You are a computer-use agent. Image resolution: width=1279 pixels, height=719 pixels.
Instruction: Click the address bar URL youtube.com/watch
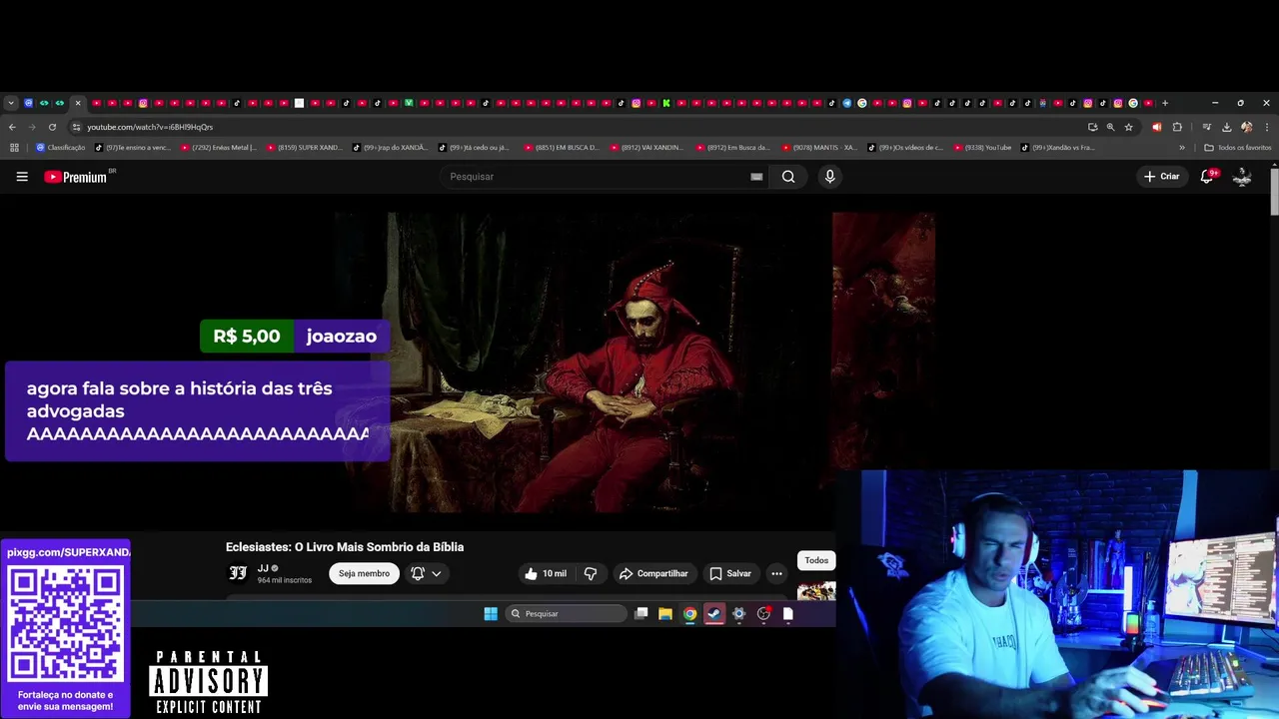[x=150, y=127]
